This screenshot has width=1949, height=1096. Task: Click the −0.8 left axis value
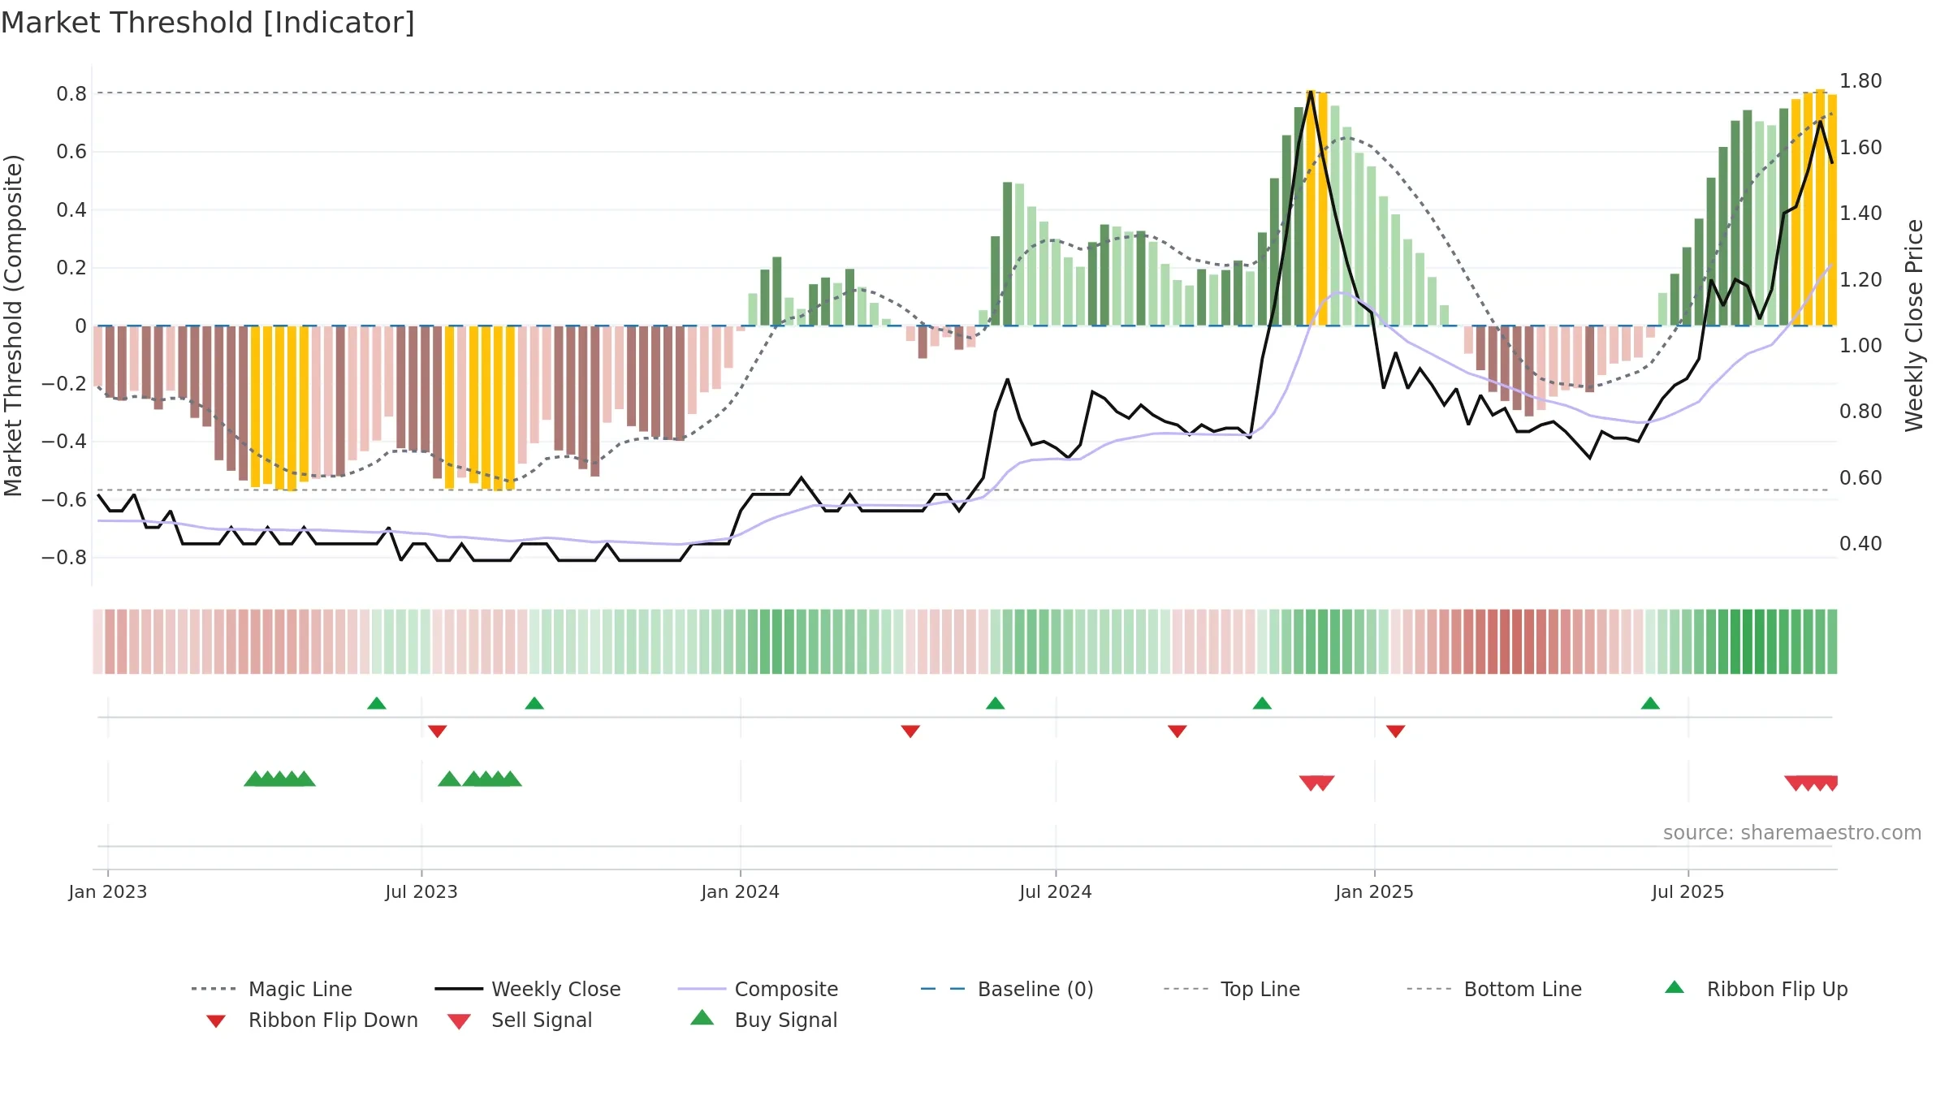pyautogui.click(x=64, y=558)
